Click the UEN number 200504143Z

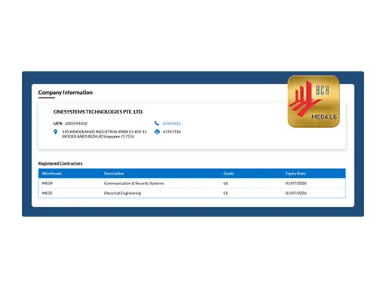(76, 123)
